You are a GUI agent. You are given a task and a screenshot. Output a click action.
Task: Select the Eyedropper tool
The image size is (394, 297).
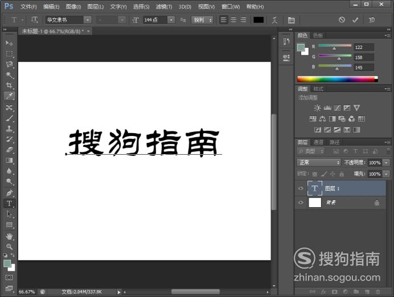tap(9, 96)
